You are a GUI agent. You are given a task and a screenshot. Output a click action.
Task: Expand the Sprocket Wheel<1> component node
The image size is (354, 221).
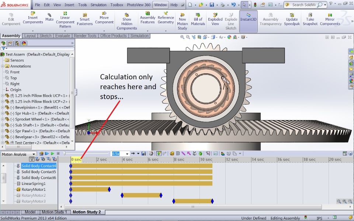(3, 119)
